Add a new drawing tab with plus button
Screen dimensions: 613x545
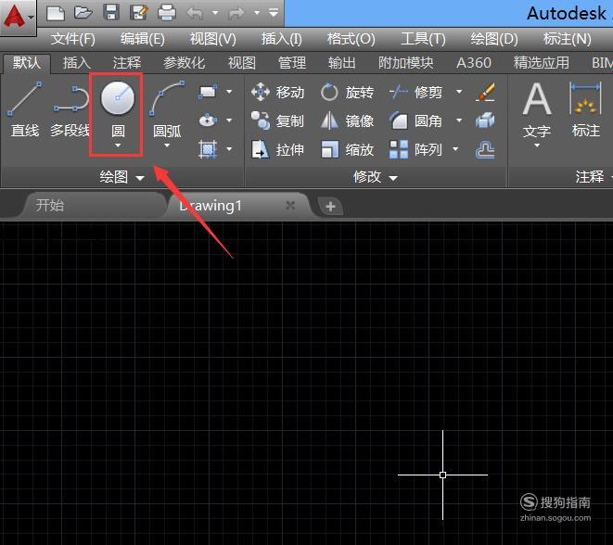point(330,206)
